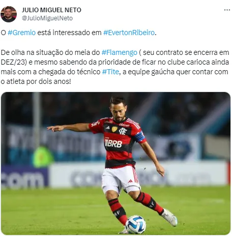
Task: Click the blue captain armband in photo
Action: tap(140, 137)
